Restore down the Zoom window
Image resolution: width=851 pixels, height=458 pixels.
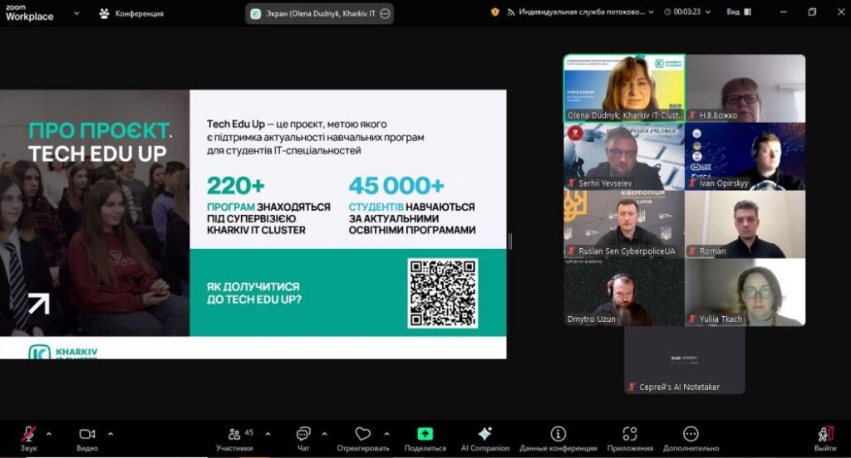point(812,12)
